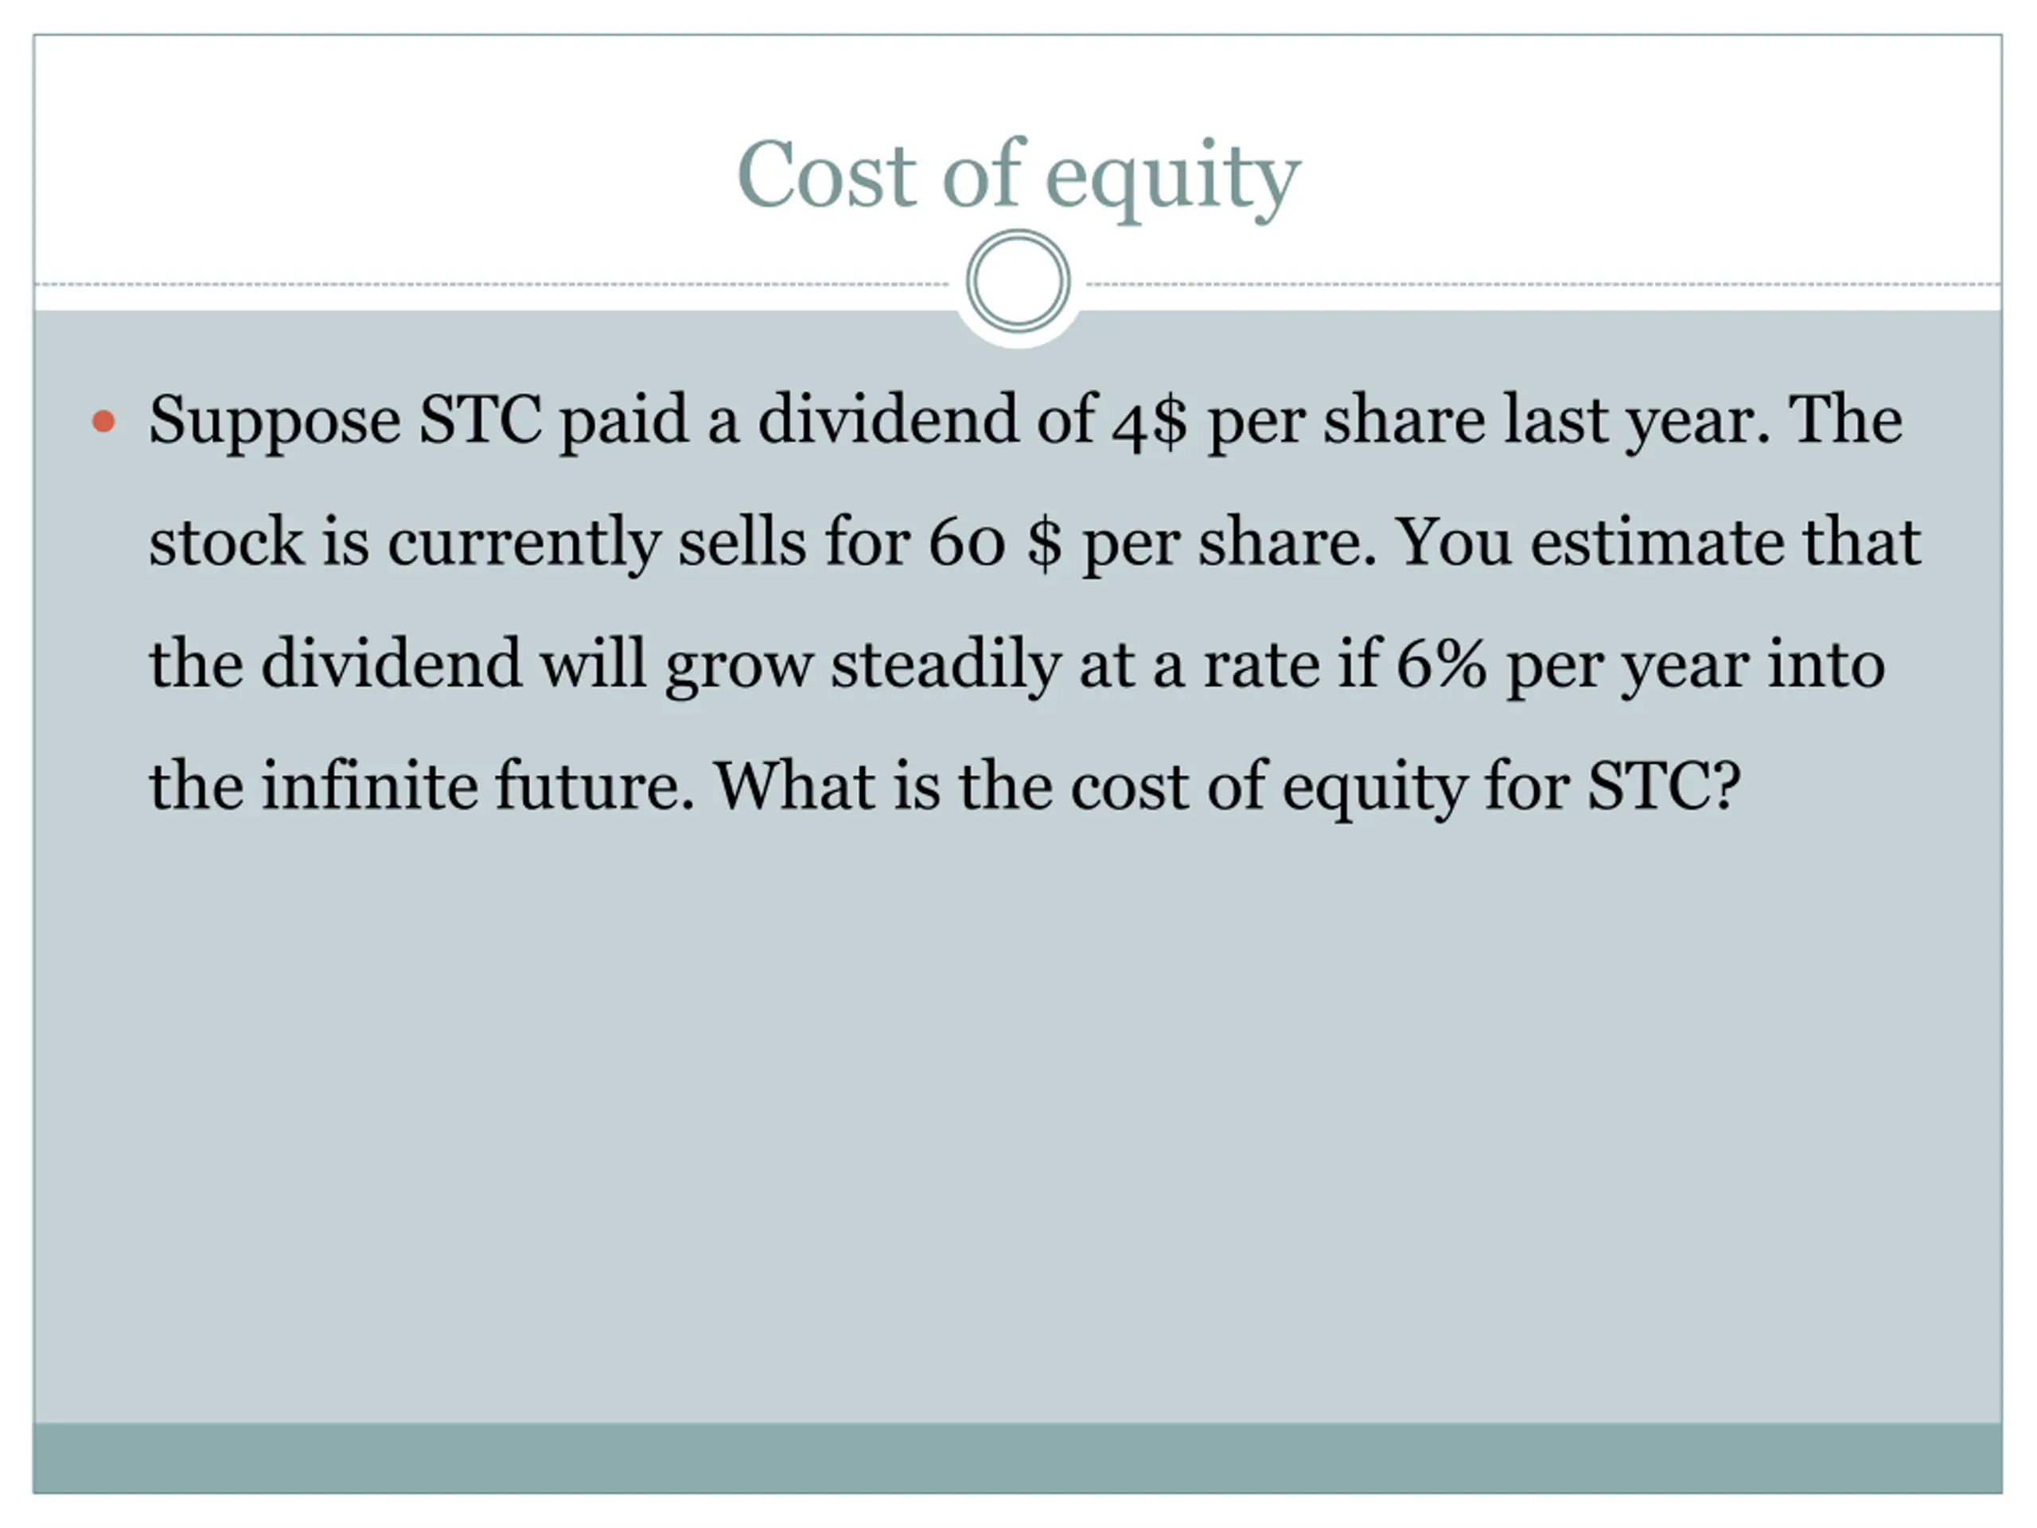Viewport: 2037px width, 1528px height.
Task: Click the "60" share price value
Action: (x=966, y=542)
